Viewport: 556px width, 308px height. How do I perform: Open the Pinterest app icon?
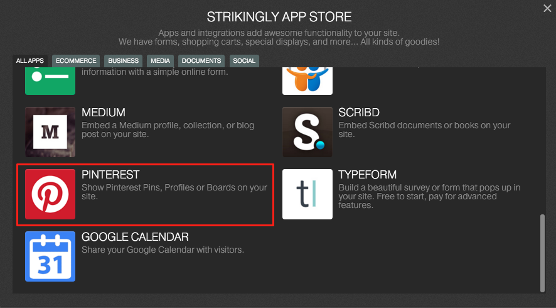pyautogui.click(x=50, y=194)
